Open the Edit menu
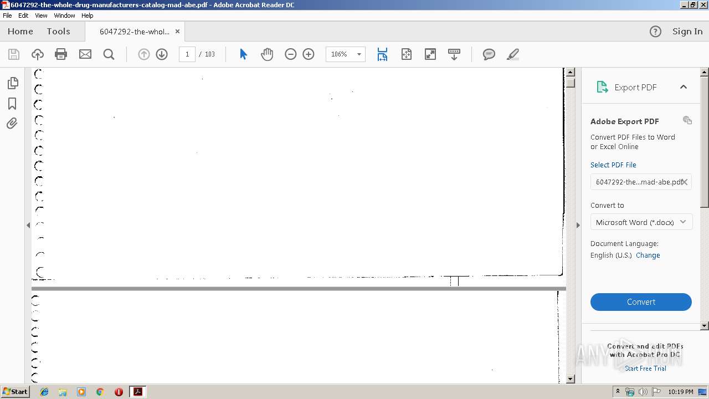This screenshot has width=709, height=399. point(23,16)
